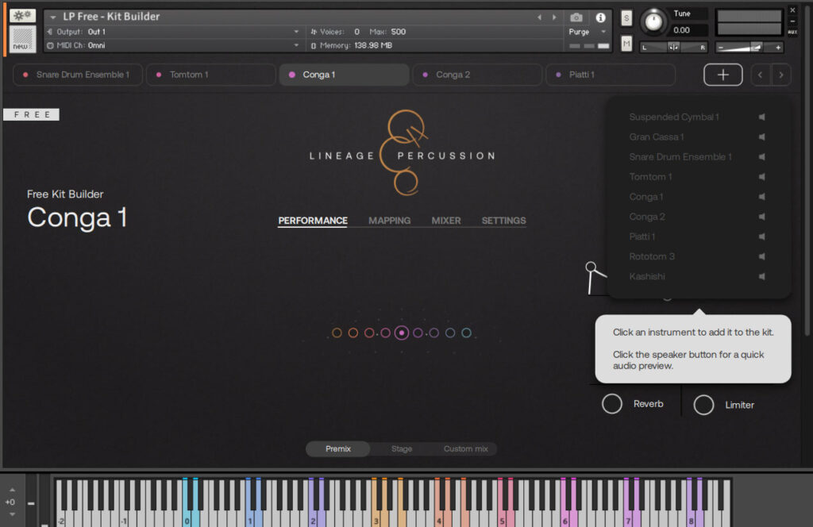
Task: Click the plus button to add instrument
Action: 722,75
